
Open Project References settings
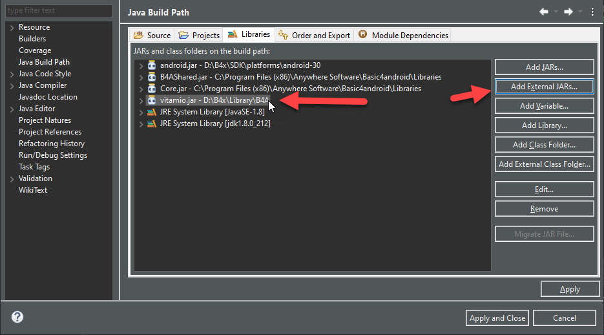tap(50, 132)
